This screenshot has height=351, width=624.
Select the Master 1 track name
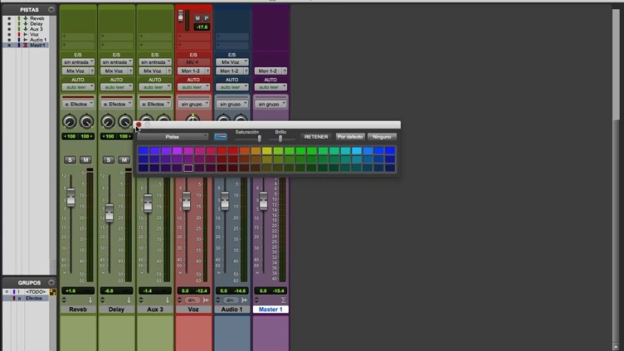tap(271, 309)
